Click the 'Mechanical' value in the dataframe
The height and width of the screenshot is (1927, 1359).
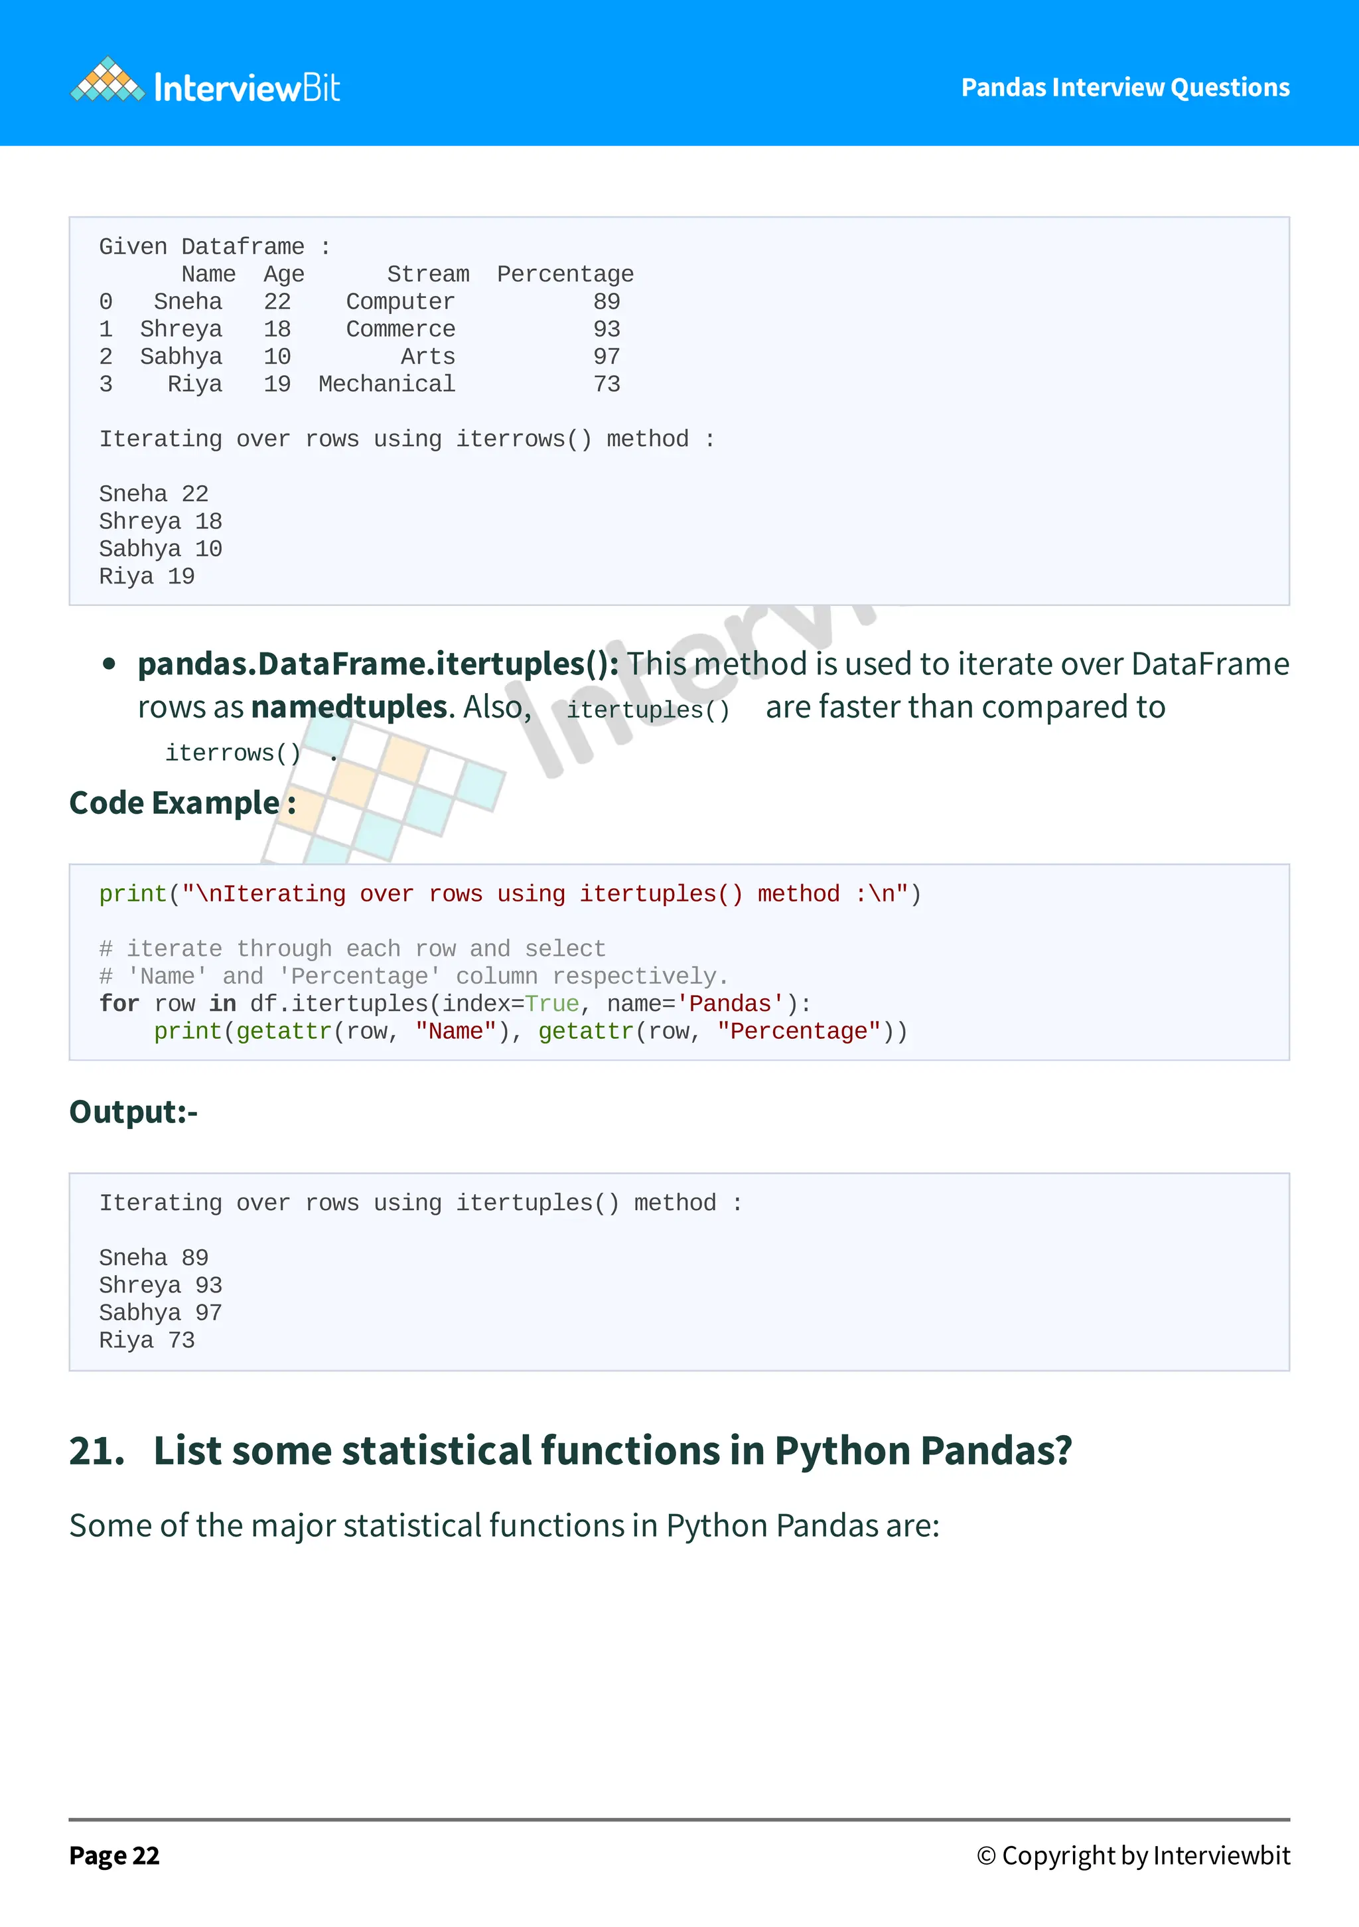(387, 384)
